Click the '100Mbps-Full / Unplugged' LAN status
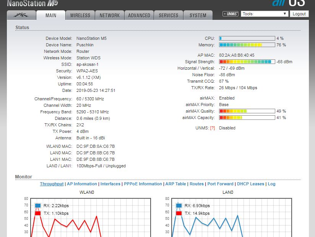 coord(101,166)
